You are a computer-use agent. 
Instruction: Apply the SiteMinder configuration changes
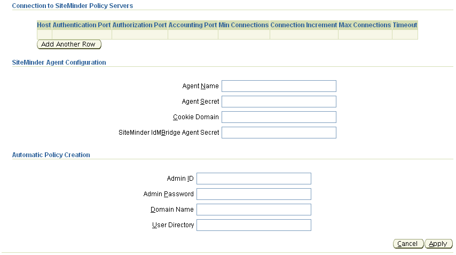[x=438, y=244]
